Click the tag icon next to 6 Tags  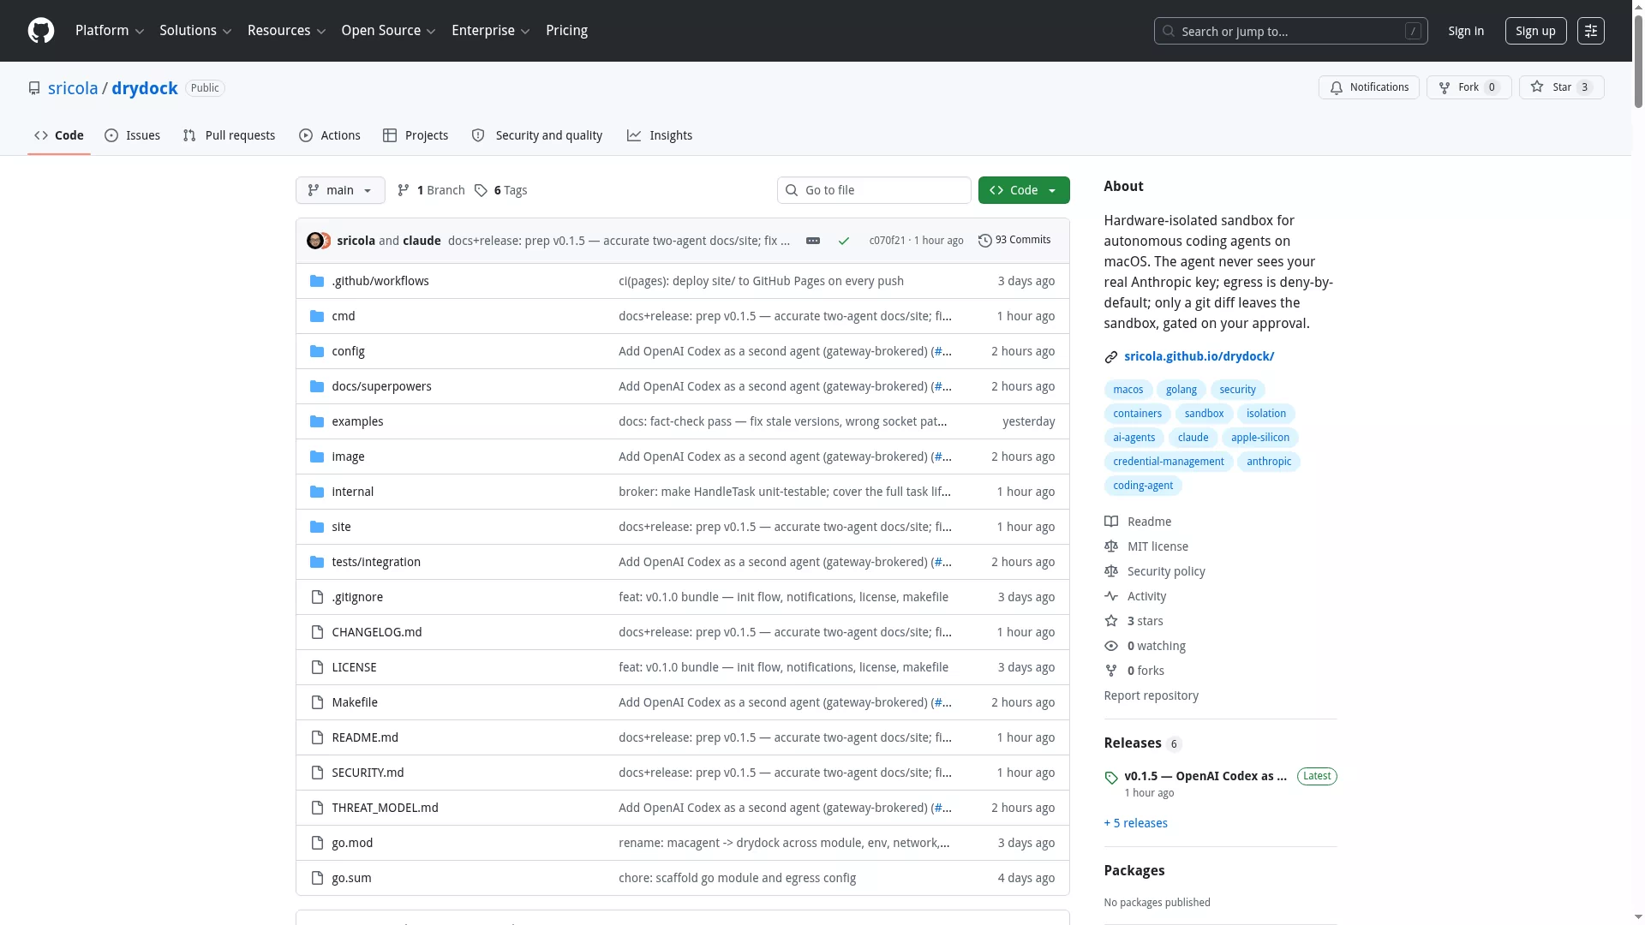click(482, 190)
